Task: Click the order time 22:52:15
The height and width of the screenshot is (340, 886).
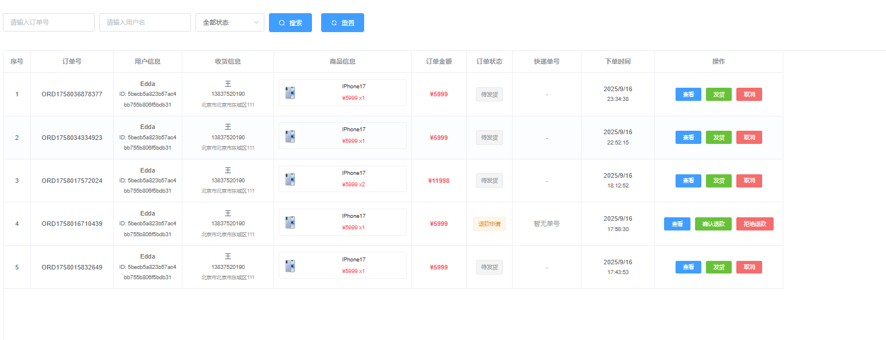Action: pyautogui.click(x=618, y=142)
